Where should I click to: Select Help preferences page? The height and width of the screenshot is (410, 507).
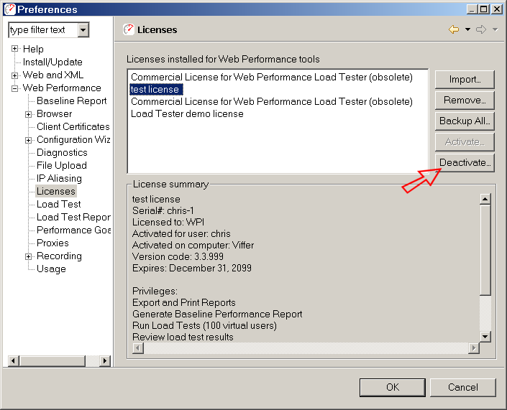(x=33, y=49)
